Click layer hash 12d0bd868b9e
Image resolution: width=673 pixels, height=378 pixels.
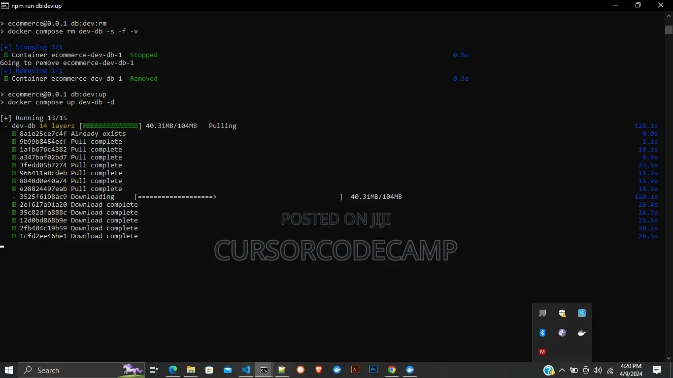click(x=43, y=220)
